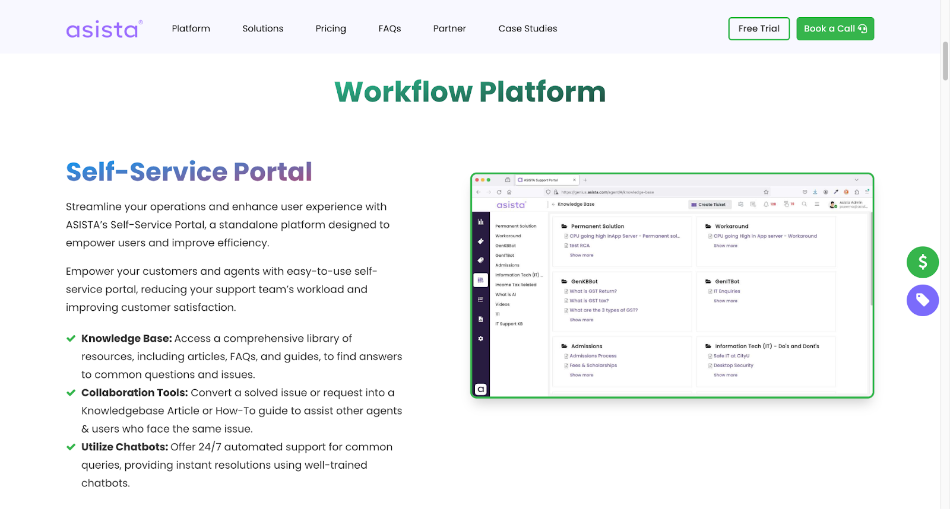Select Admissions in the left category list
Screen dimensions: 950x509
click(x=507, y=265)
